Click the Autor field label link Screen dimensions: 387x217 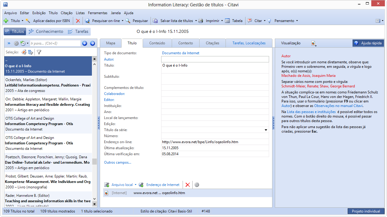click(109, 59)
